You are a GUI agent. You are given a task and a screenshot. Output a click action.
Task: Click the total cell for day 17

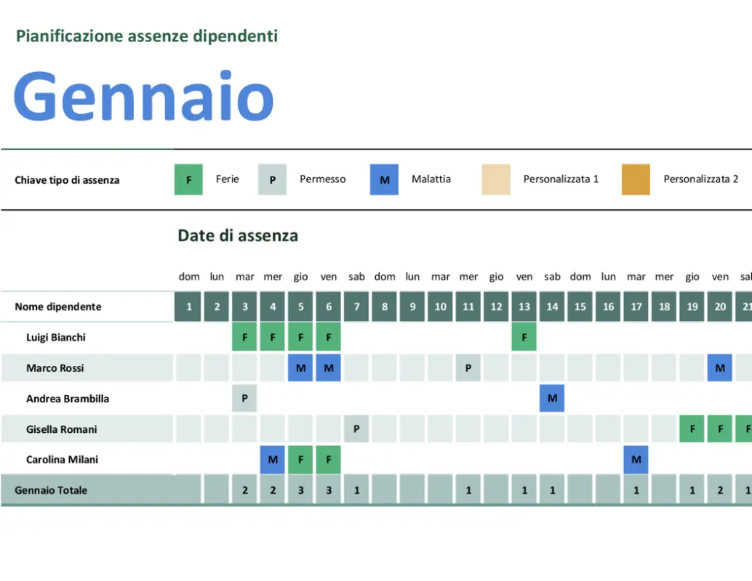[x=636, y=490]
